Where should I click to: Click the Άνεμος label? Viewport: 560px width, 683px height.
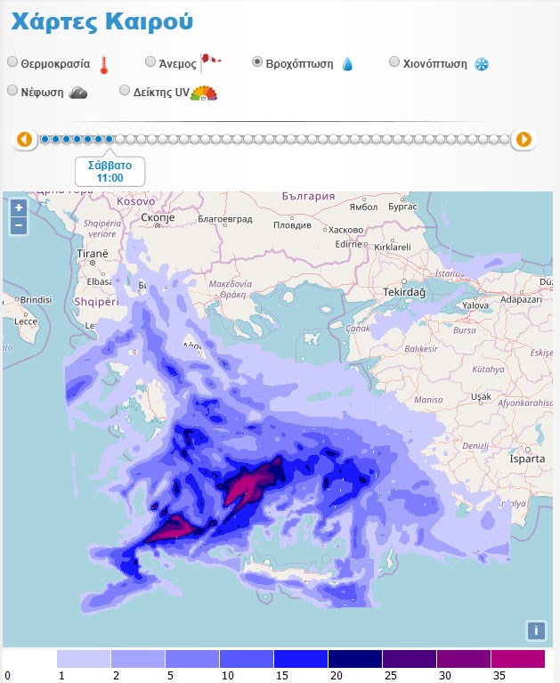[x=178, y=64]
